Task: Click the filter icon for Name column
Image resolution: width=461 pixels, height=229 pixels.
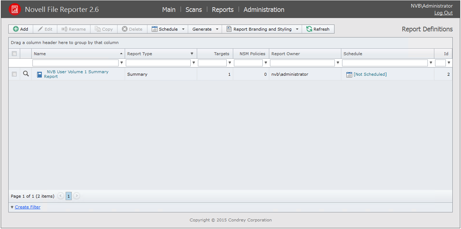Action: tap(121, 63)
